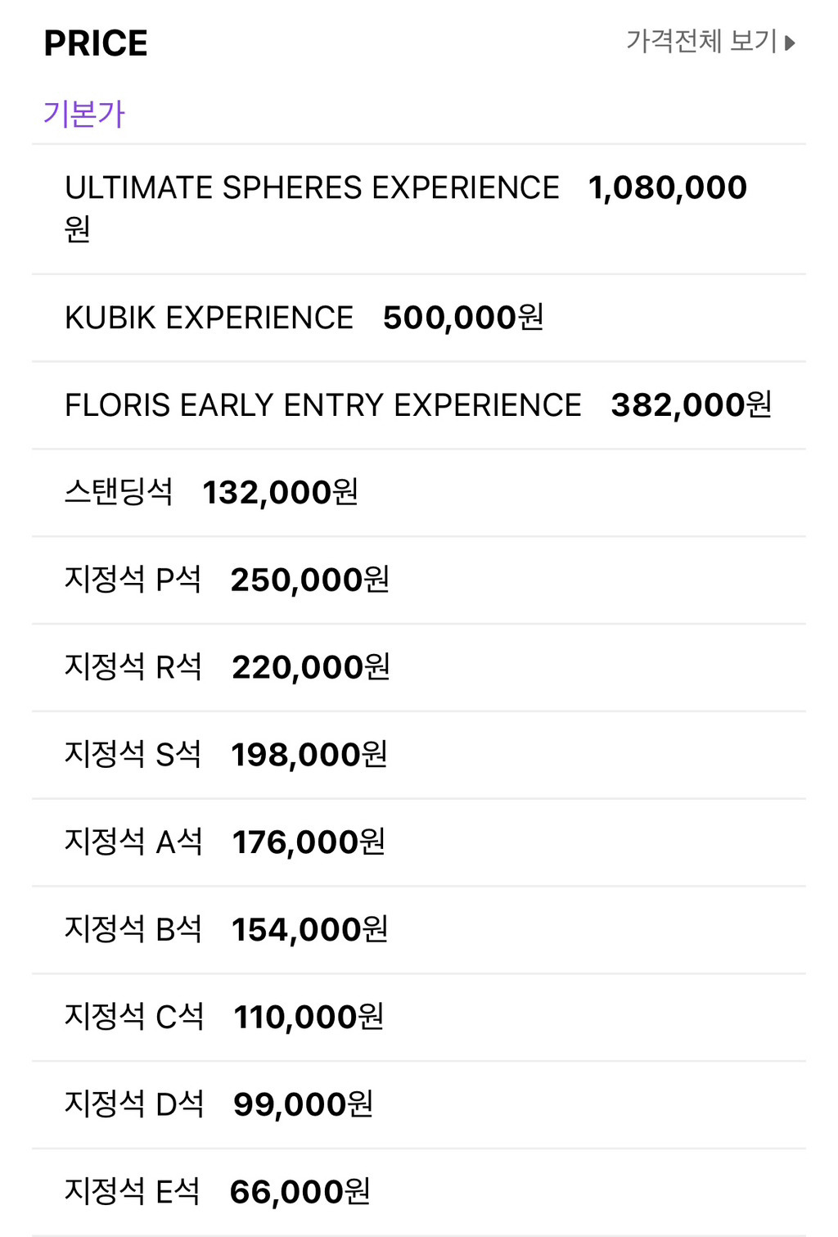Select the 기본가 tab
The width and height of the screenshot is (838, 1237).
[83, 114]
